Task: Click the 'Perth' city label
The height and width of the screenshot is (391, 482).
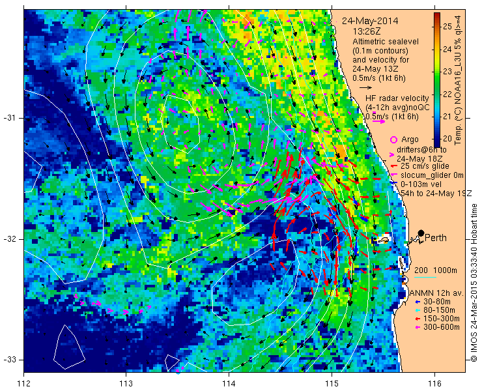Action: click(x=436, y=238)
